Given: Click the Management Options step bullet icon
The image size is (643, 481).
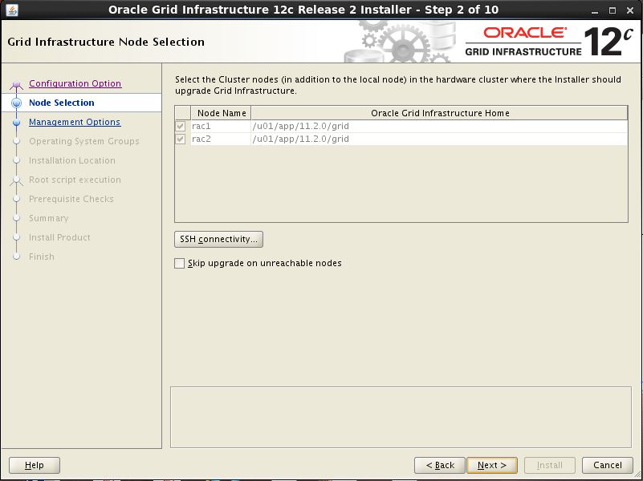Looking at the screenshot, I should click(16, 123).
